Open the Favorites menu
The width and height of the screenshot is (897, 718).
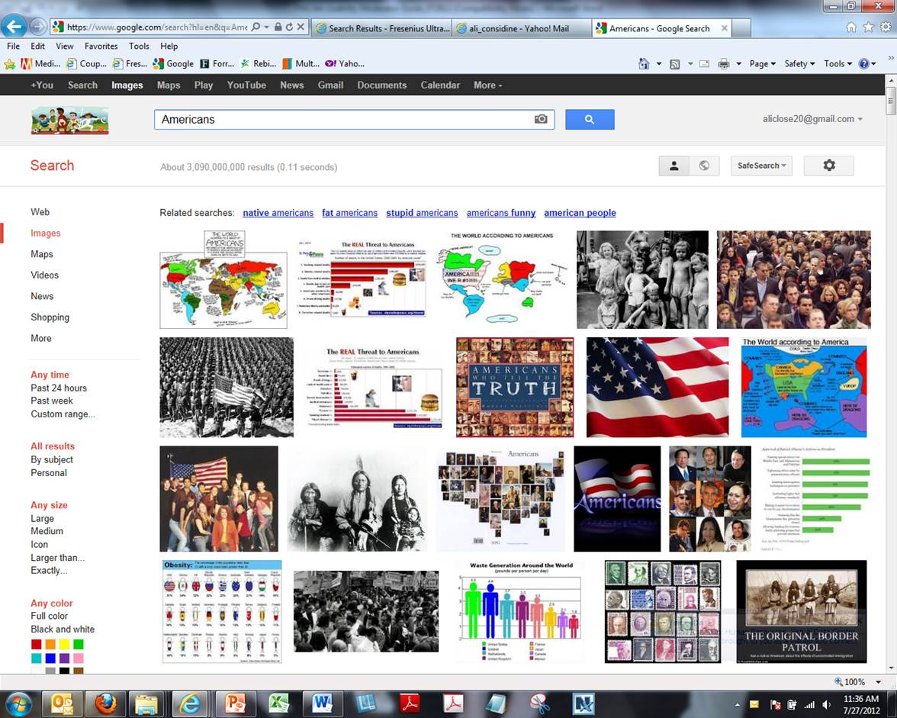click(x=101, y=47)
